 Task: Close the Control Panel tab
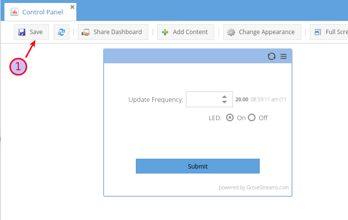(72, 7)
